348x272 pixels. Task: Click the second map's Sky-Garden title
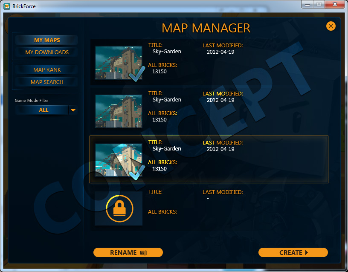click(x=167, y=100)
